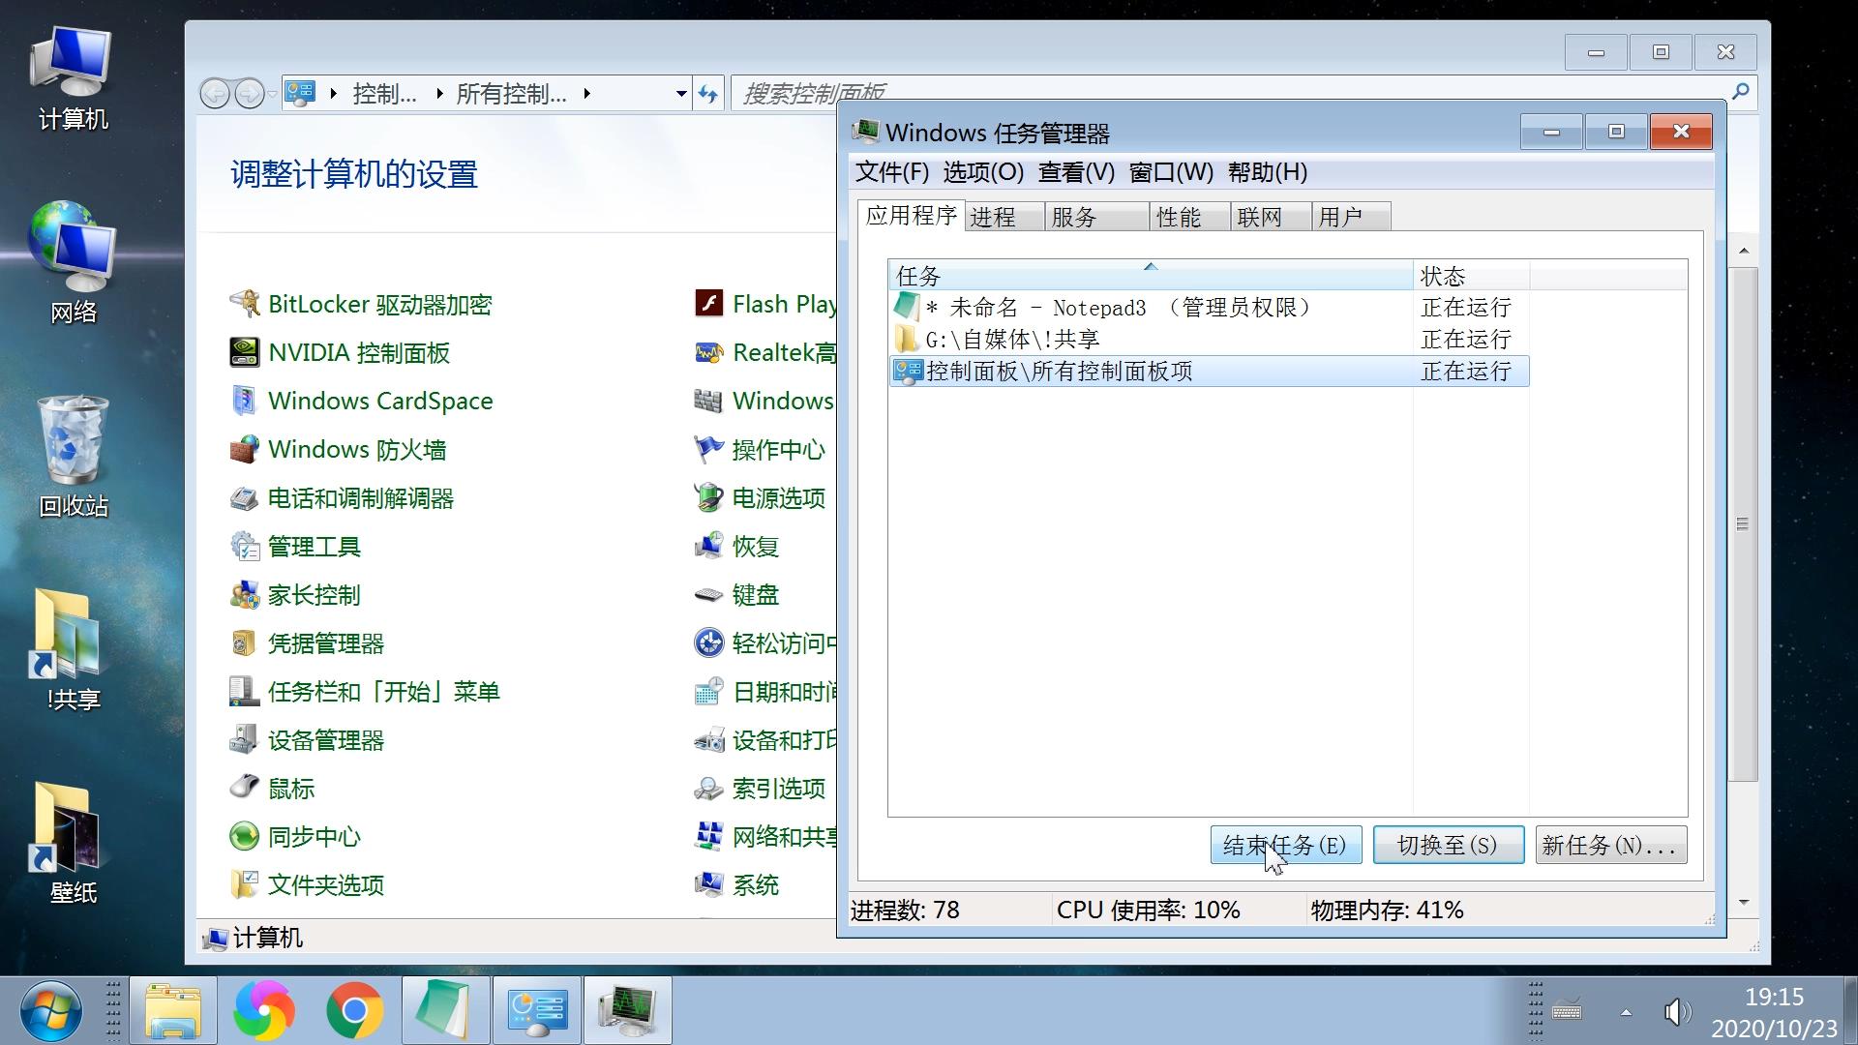This screenshot has width=1858, height=1045.
Task: Click 新任务 button to create new task
Action: (1610, 845)
